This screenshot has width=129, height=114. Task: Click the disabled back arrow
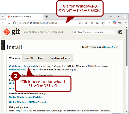[x=3, y=23]
